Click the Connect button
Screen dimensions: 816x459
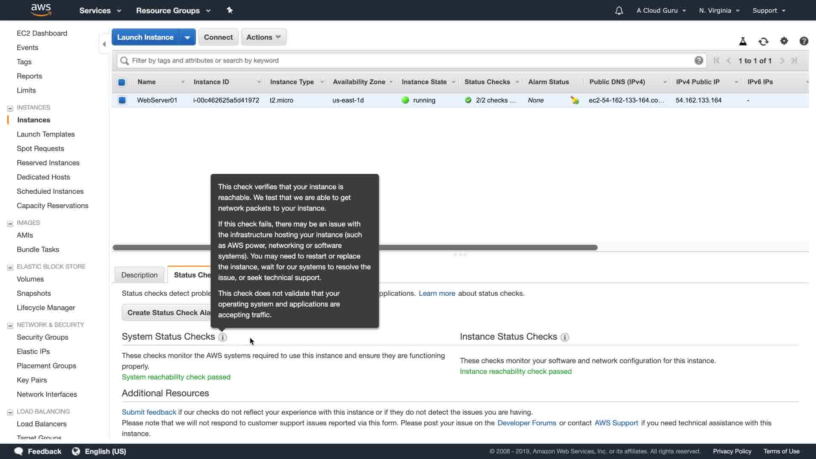click(x=218, y=37)
